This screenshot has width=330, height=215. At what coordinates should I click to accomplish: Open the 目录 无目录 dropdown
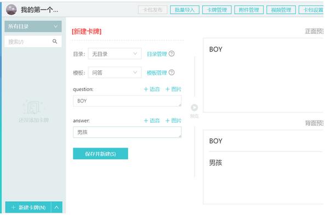point(115,54)
